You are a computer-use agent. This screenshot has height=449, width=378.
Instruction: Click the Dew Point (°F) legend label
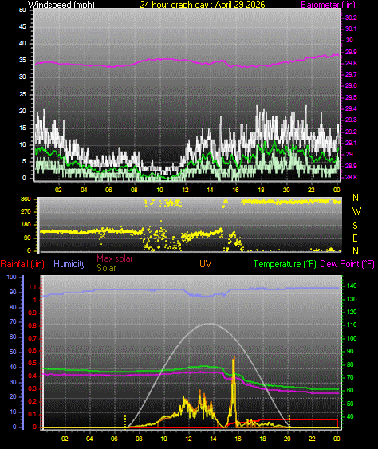(x=348, y=264)
